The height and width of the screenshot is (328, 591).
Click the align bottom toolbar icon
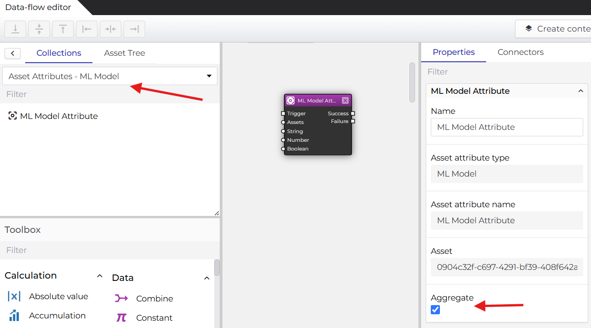[15, 29]
